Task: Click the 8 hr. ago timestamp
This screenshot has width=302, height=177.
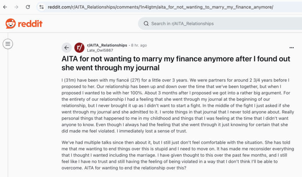Action: [x=139, y=45]
